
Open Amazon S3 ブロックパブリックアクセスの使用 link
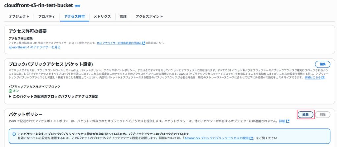[x=216, y=138]
